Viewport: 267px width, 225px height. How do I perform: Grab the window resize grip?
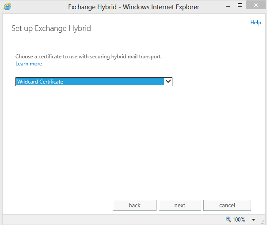(x=263, y=222)
